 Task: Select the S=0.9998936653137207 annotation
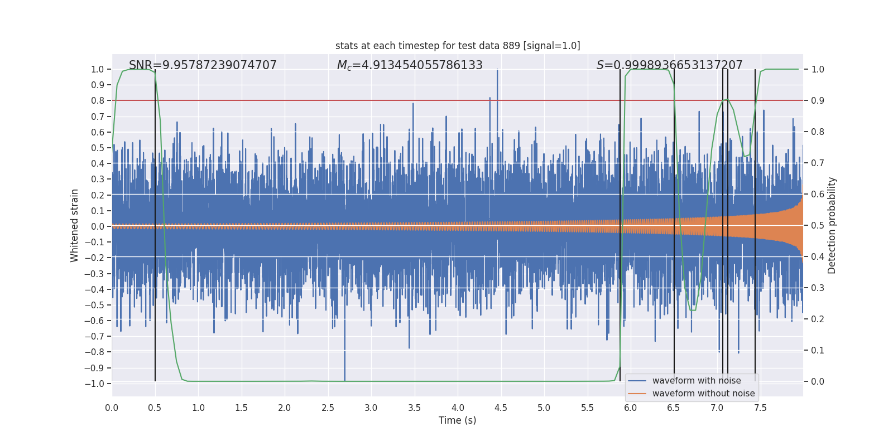tap(669, 65)
